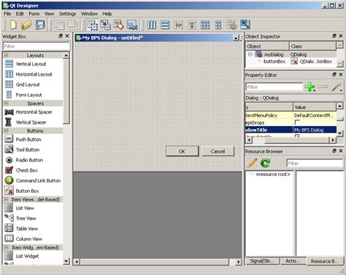Open the Form menu
Screen dimensions: 346x275
[34, 14]
